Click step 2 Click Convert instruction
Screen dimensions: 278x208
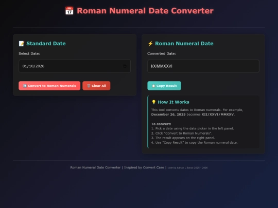[x=182, y=133]
